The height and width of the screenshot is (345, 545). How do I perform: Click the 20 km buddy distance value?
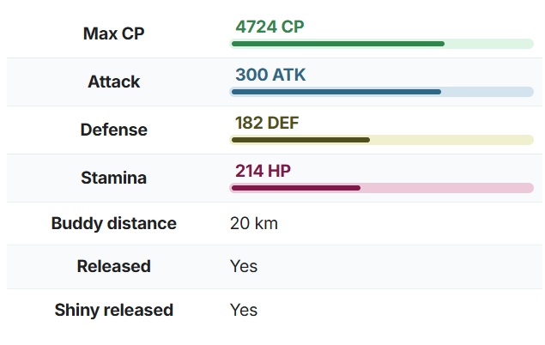tap(254, 223)
